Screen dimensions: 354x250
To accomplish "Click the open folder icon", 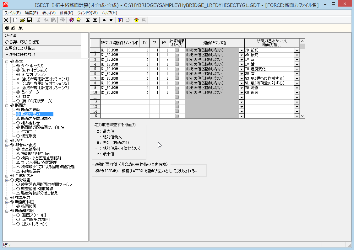I will tap(22, 20).
